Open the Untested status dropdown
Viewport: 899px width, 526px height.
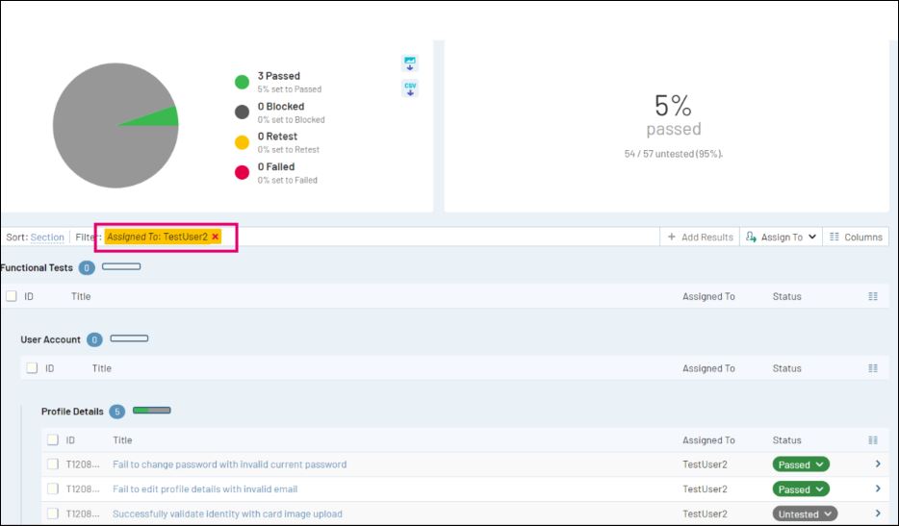(x=805, y=513)
